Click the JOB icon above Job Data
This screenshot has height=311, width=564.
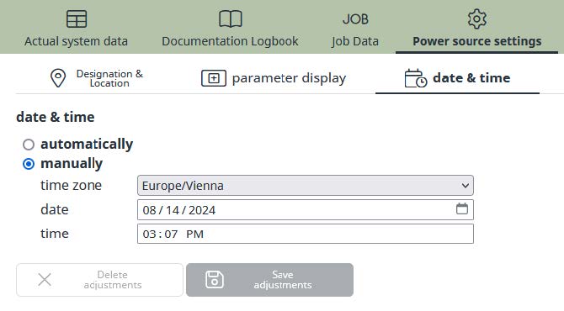355,19
